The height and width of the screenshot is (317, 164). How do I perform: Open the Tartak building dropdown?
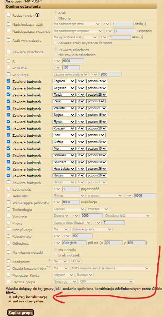coord(64,95)
